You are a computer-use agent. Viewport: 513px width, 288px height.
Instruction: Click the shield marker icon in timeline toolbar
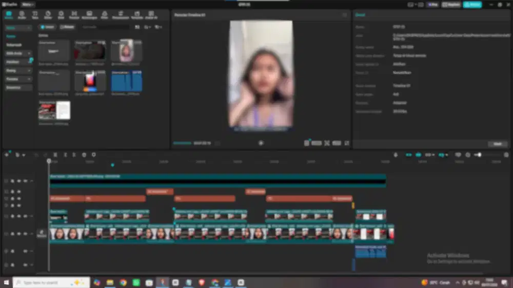(93, 155)
